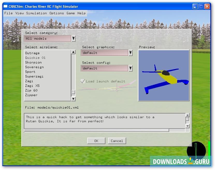215x170 pixels.
Task: Click the All models category field
Action: [x=48, y=38]
